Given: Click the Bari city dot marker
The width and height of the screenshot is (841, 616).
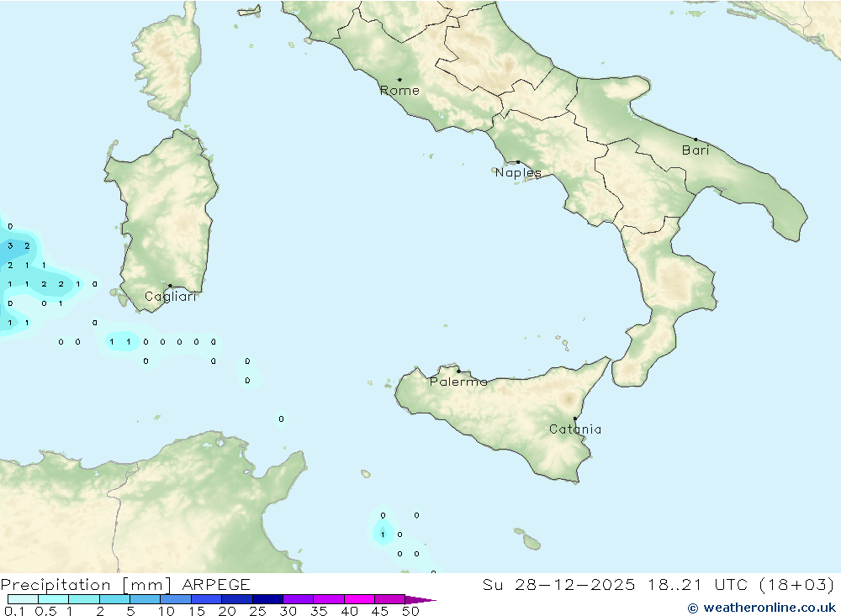Looking at the screenshot, I should [696, 140].
